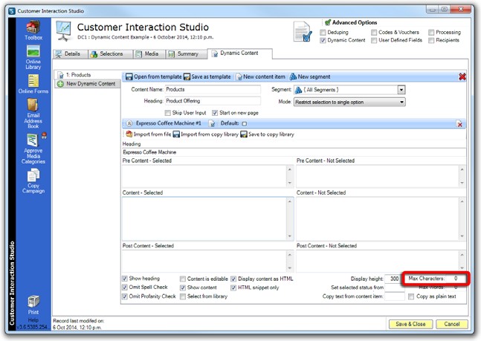
Task: Toggle Omit Spell Check checkbox
Action: [x=125, y=288]
